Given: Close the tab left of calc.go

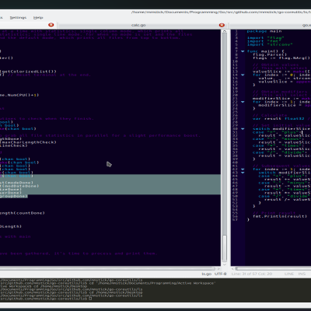Looking at the screenshot, I should [51, 25].
